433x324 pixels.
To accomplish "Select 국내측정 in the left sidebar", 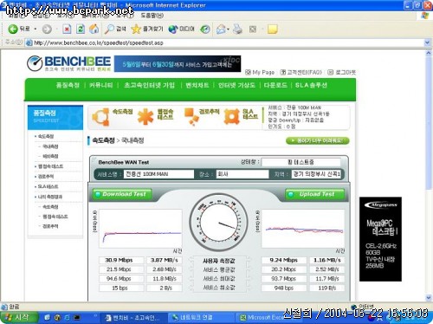I will coord(50,146).
